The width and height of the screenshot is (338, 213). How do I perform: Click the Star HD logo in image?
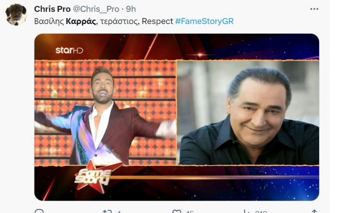pos(69,50)
